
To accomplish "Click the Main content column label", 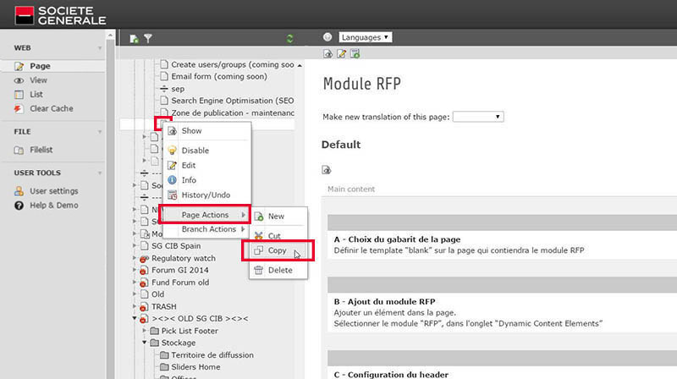I will tap(351, 189).
